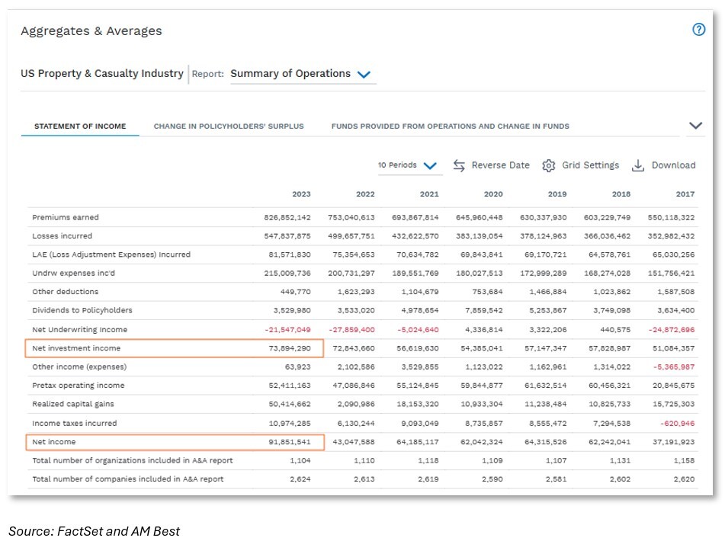Image resolution: width=725 pixels, height=541 pixels.
Task: Click the US Property & Casualty Industry title
Action: 102,74
